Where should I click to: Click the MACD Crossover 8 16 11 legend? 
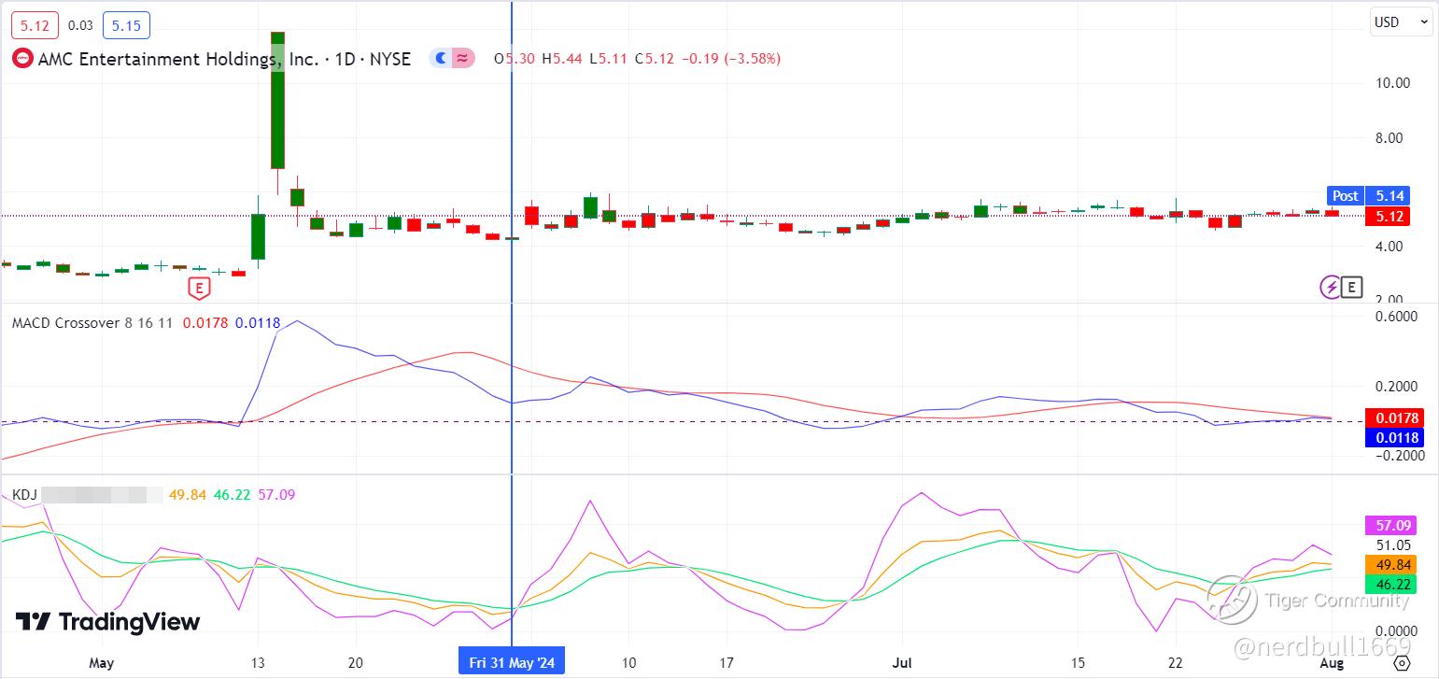92,323
